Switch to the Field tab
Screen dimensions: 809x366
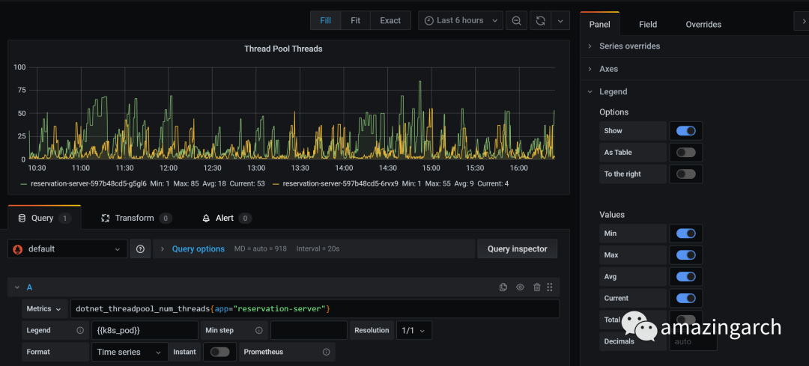pyautogui.click(x=647, y=24)
